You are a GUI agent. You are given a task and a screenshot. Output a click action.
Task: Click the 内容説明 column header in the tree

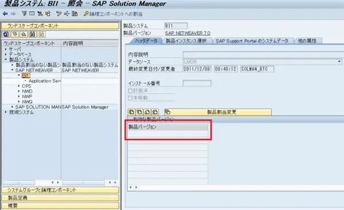(x=90, y=44)
